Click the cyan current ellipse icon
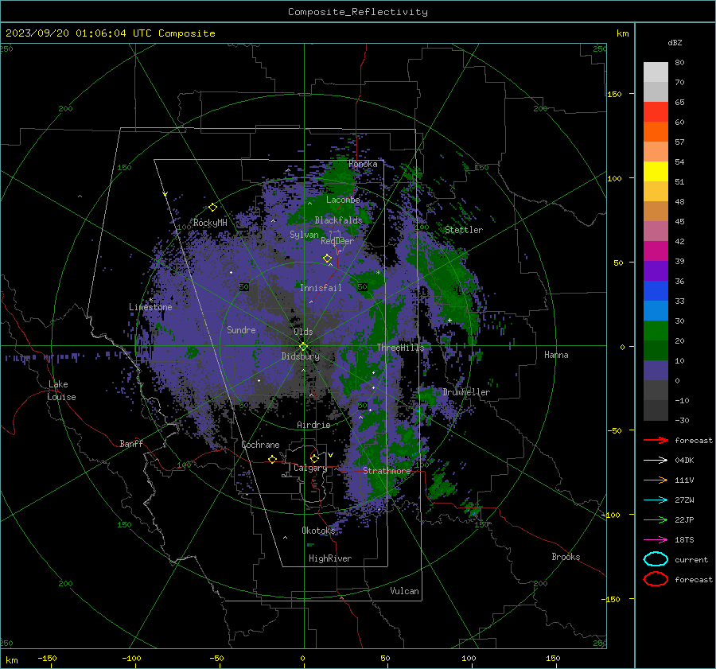The width and height of the screenshot is (716, 669). click(656, 559)
